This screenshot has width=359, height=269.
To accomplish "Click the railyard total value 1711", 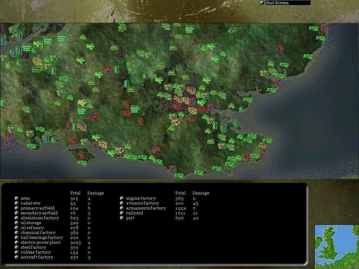I will 180,213.
